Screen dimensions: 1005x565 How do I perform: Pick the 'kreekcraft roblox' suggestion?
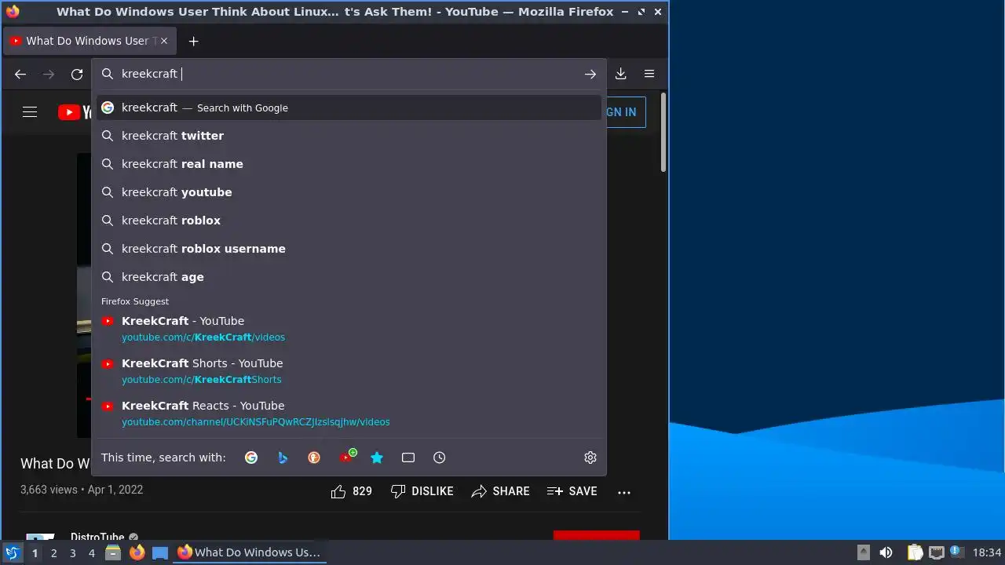[349, 221]
